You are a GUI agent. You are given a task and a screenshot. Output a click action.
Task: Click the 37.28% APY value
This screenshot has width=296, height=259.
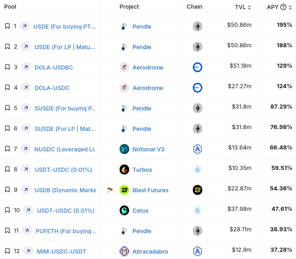281,249
